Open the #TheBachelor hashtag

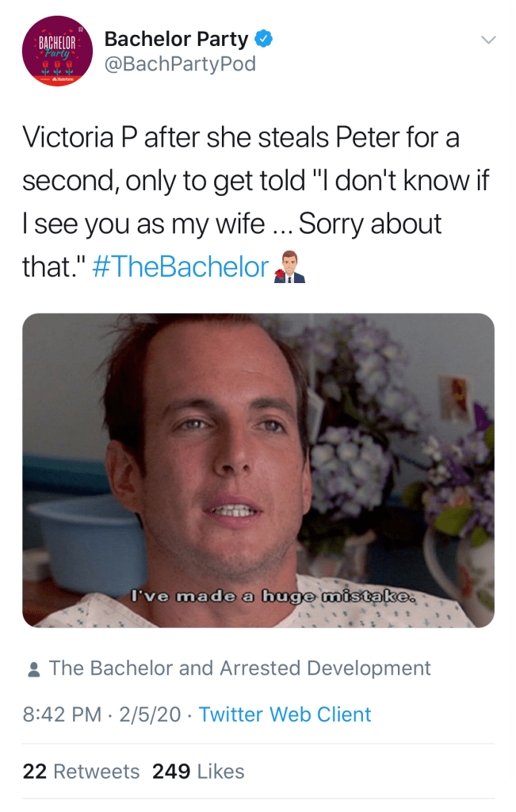(181, 266)
